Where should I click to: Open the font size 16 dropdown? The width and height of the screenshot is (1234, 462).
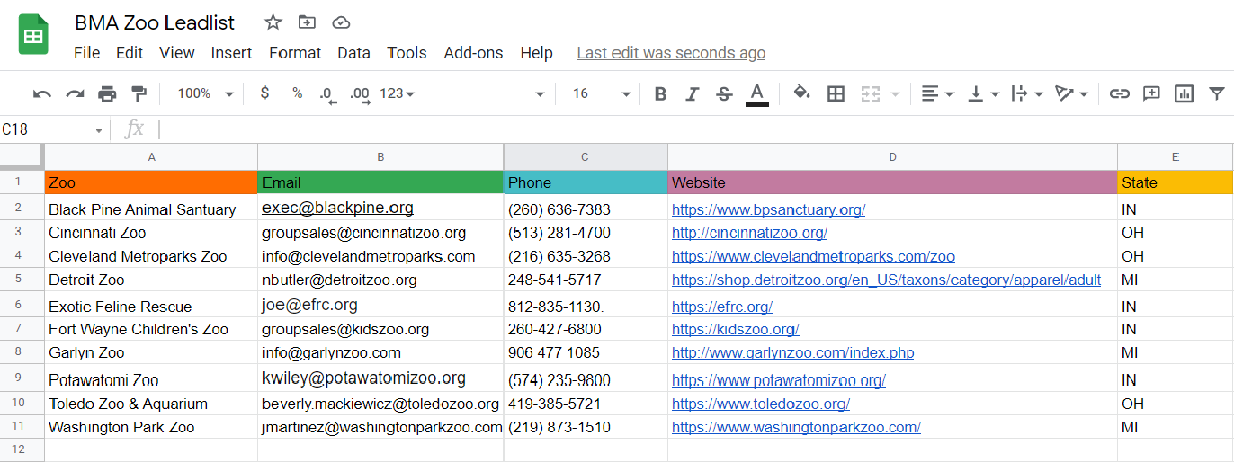pos(601,93)
